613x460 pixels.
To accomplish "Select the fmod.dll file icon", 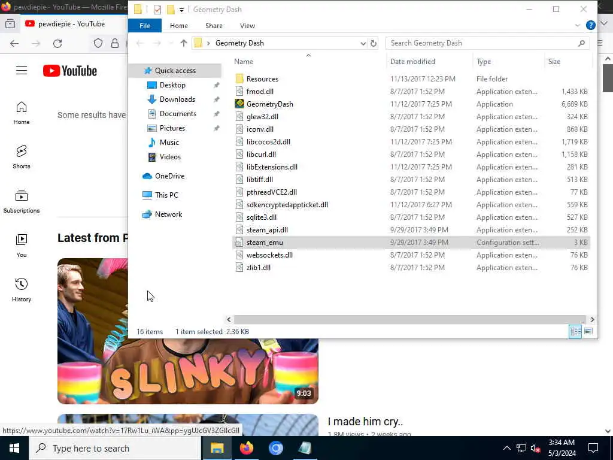I will [x=239, y=92].
